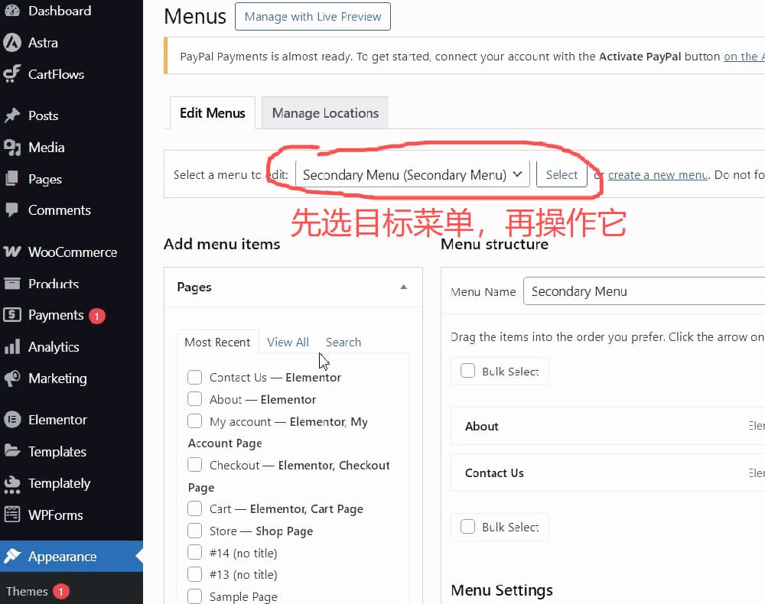Click the Products archive icon
Image resolution: width=765 pixels, height=604 pixels.
coord(11,283)
